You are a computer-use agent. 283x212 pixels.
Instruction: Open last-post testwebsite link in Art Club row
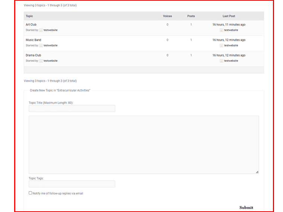click(231, 30)
